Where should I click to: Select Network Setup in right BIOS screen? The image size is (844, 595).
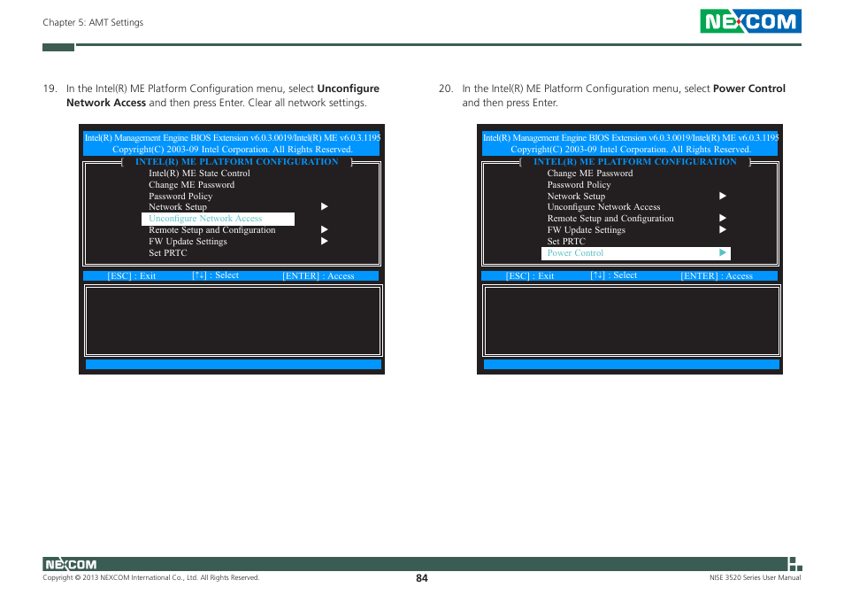[576, 196]
